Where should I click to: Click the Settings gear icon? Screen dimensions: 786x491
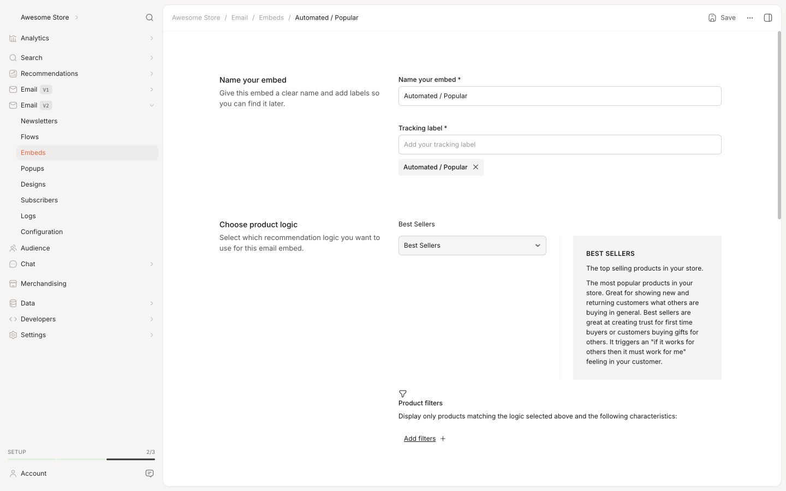click(x=13, y=335)
